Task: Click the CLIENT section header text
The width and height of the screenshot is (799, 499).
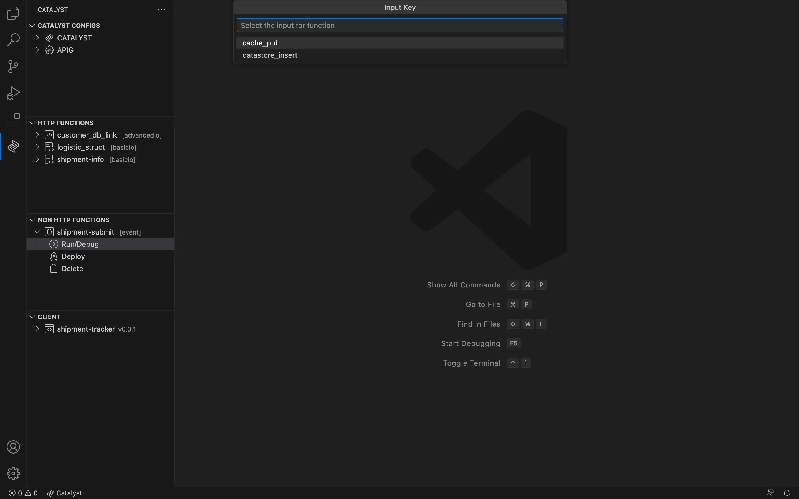Action: pos(49,317)
